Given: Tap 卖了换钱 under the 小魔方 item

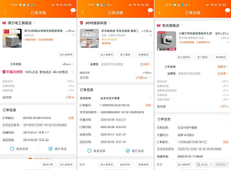Looking at the screenshot, I should [x=202, y=57].
